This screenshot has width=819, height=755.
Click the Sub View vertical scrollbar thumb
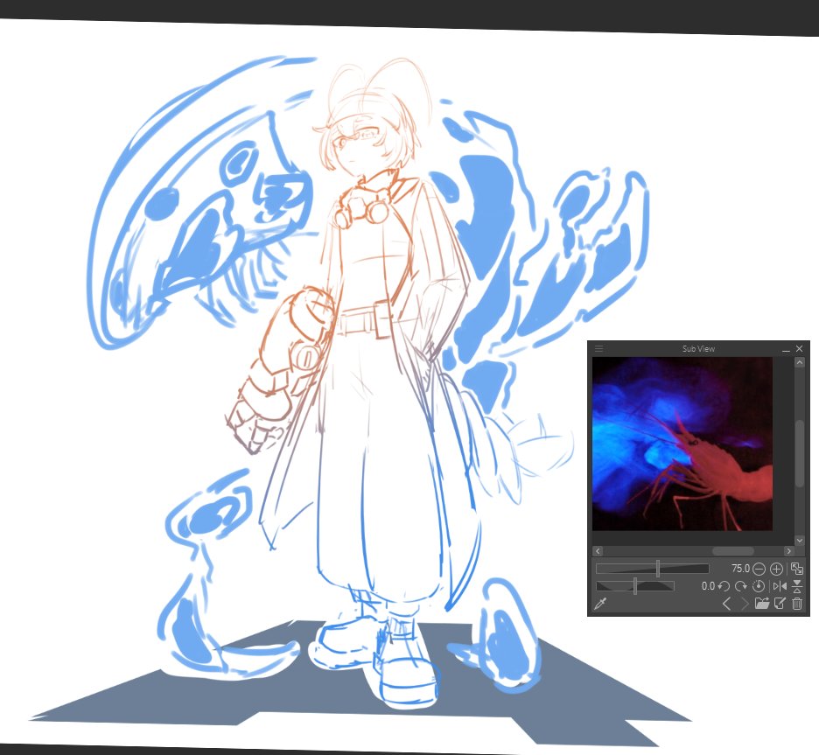coord(800,452)
